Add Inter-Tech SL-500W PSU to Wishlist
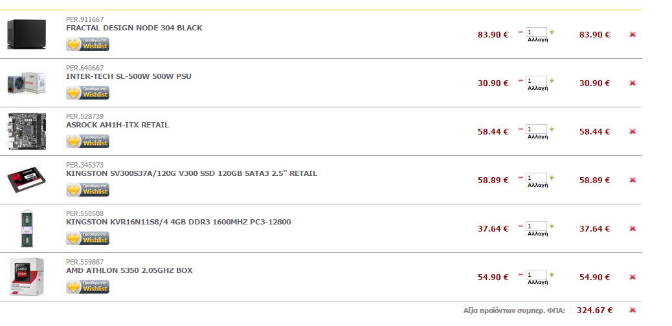 (x=87, y=92)
